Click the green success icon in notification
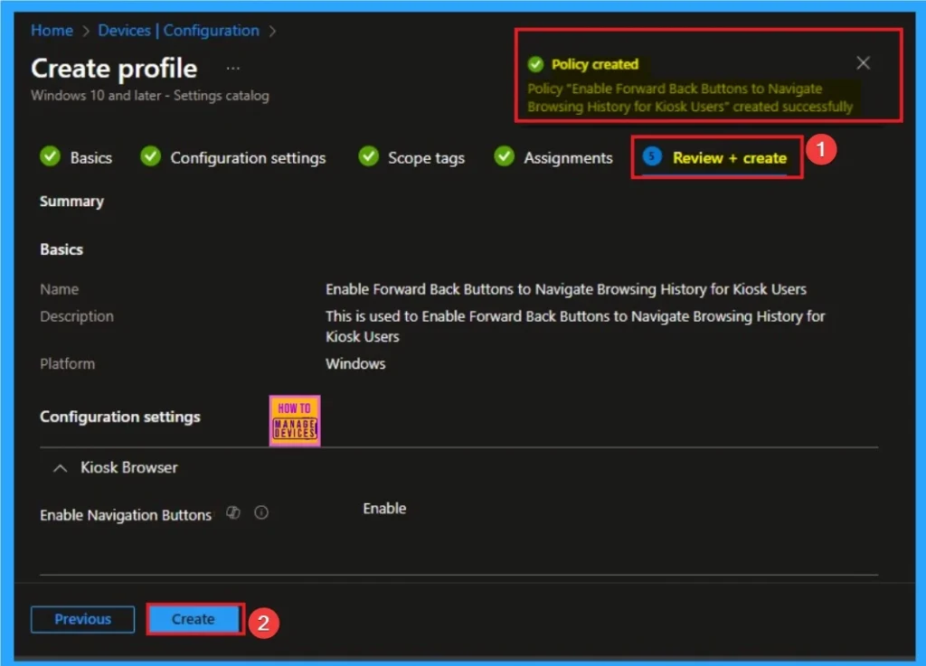This screenshot has width=926, height=666. [x=536, y=64]
